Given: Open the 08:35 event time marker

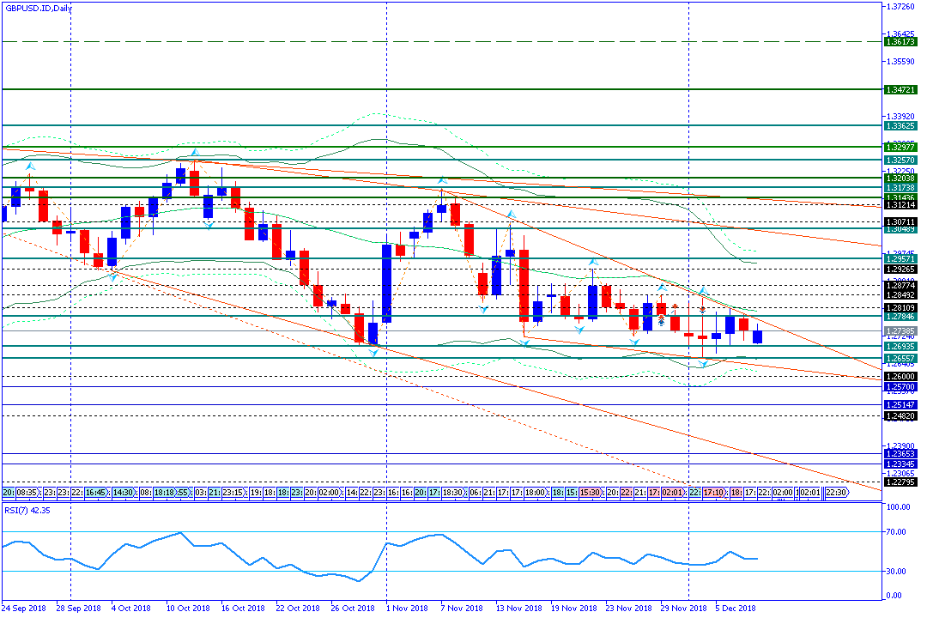Looking at the screenshot, I should tap(27, 494).
